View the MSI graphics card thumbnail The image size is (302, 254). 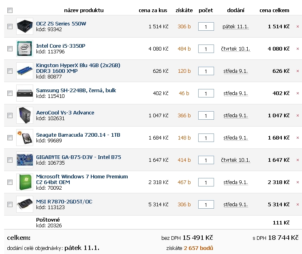click(25, 204)
